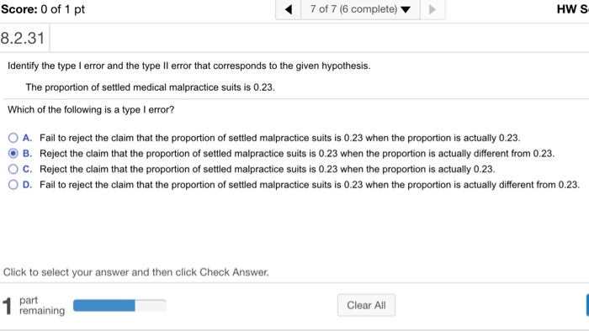This screenshot has height=331, width=589.
Task: Click the letter C option label
Action: tap(28, 169)
